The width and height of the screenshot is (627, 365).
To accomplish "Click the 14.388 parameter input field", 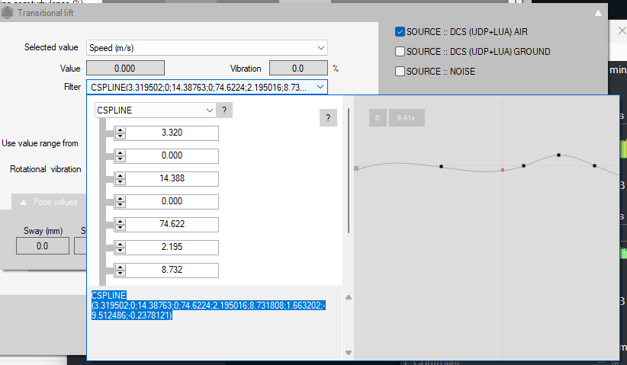I will 172,179.
